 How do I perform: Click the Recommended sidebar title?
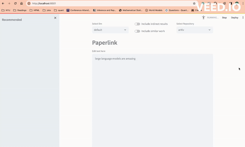(12, 20)
